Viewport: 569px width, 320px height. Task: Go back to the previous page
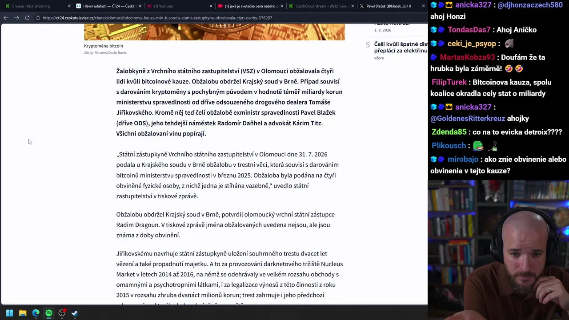[x=5, y=18]
